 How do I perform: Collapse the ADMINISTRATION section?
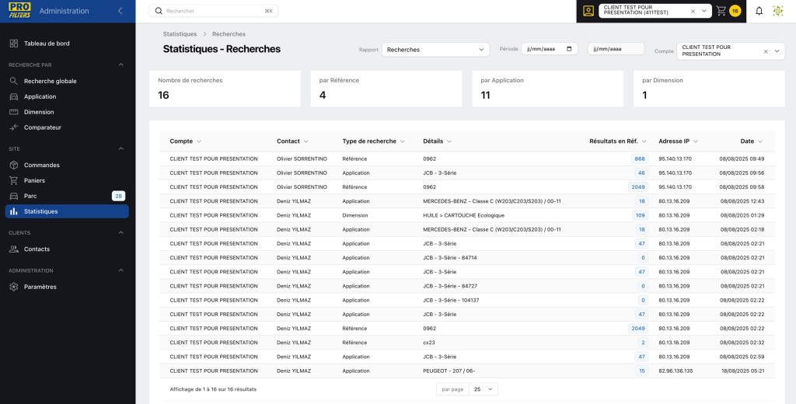(x=120, y=270)
